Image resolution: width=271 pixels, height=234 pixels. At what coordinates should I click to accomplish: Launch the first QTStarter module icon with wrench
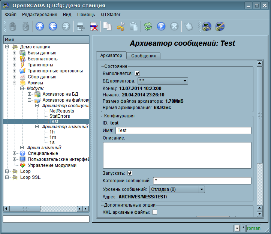(x=207, y=27)
